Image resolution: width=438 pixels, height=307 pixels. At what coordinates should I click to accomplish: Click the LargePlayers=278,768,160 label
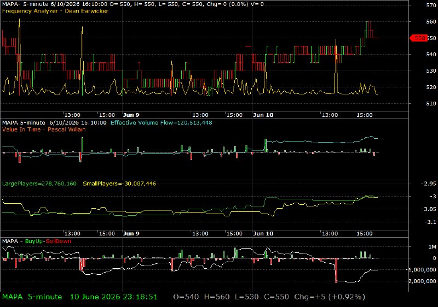tap(39, 184)
